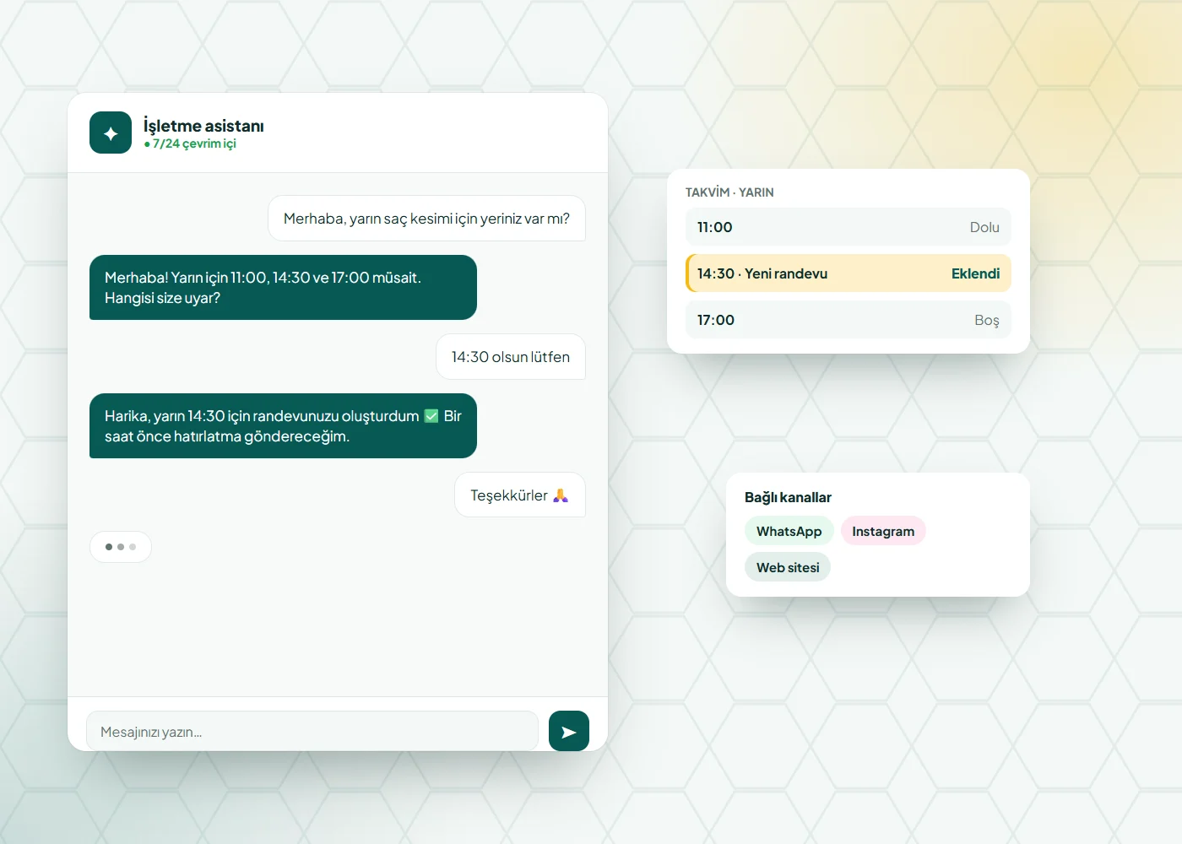Viewport: 1182px width, 844px height.
Task: Send message with the arrow button
Action: [x=569, y=731]
